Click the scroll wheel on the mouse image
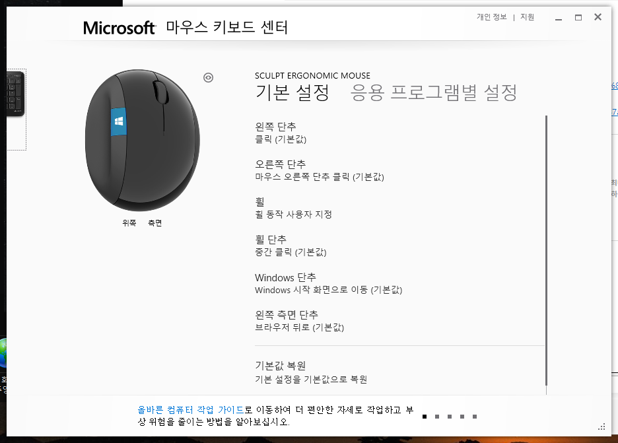This screenshot has width=618, height=443. (160, 92)
